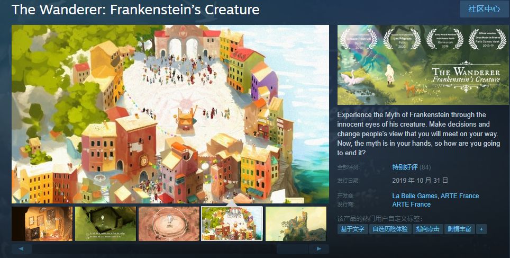Viewport: 510px width, 258px height.
Task: Show the selected town square thumbnail
Action: (232, 224)
